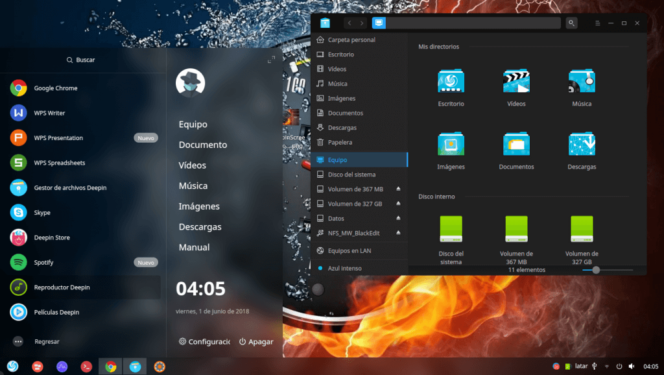Open the file manager hamburger menu
This screenshot has width=664, height=375.
click(597, 23)
